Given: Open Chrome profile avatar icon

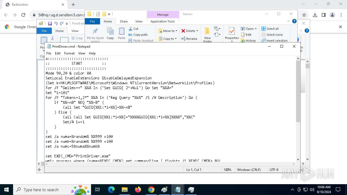Looking at the screenshot, I should click(x=332, y=15).
